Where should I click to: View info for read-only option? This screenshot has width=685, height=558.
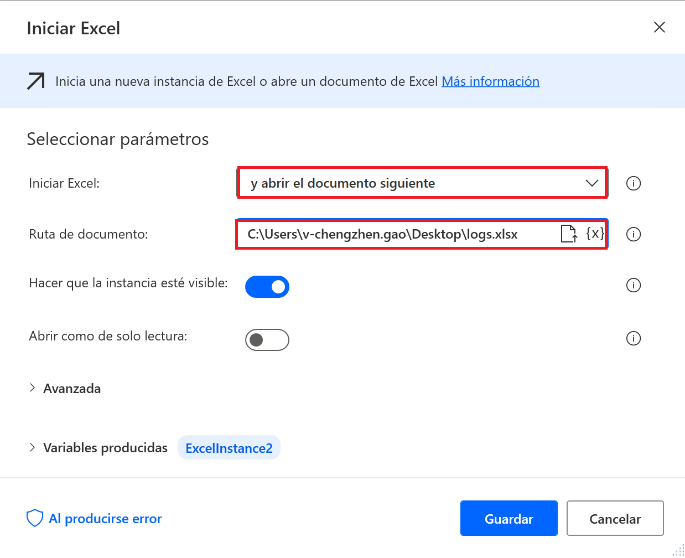point(634,338)
